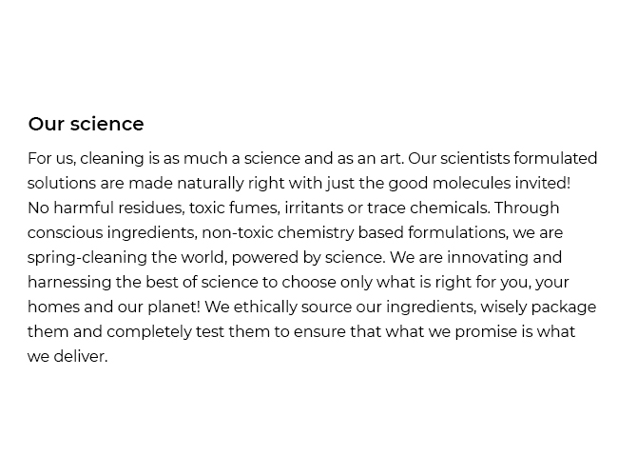Click the word 'non-toxic'
This screenshot has height=476, width=618.
coord(238,232)
